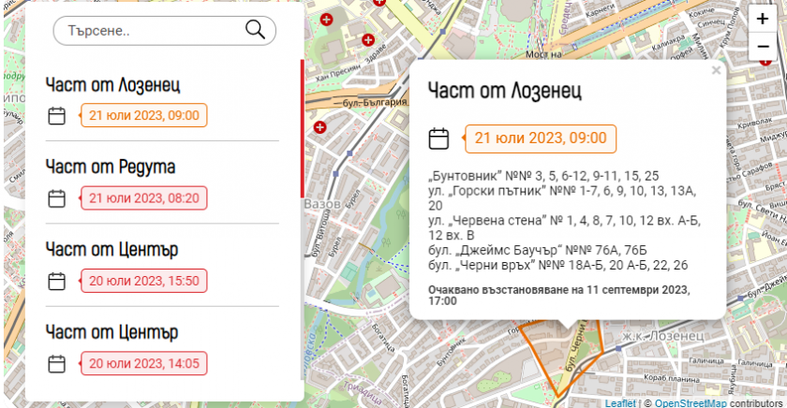Zoom in the map with plus button
This screenshot has height=408, width=787.
[763, 18]
